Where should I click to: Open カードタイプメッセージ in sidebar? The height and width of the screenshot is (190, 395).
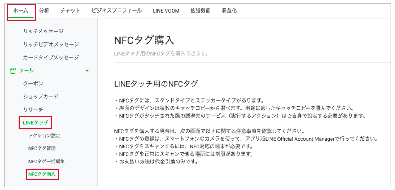click(x=51, y=57)
